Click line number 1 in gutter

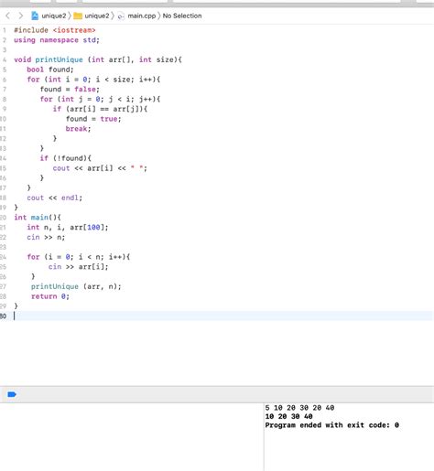click(x=5, y=30)
